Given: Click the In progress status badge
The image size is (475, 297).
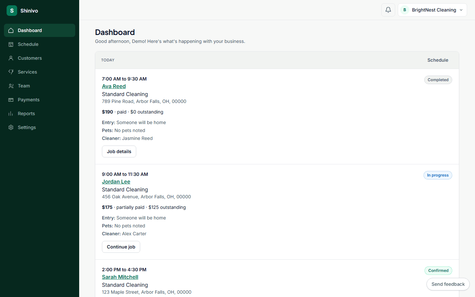Looking at the screenshot, I should tap(438, 175).
